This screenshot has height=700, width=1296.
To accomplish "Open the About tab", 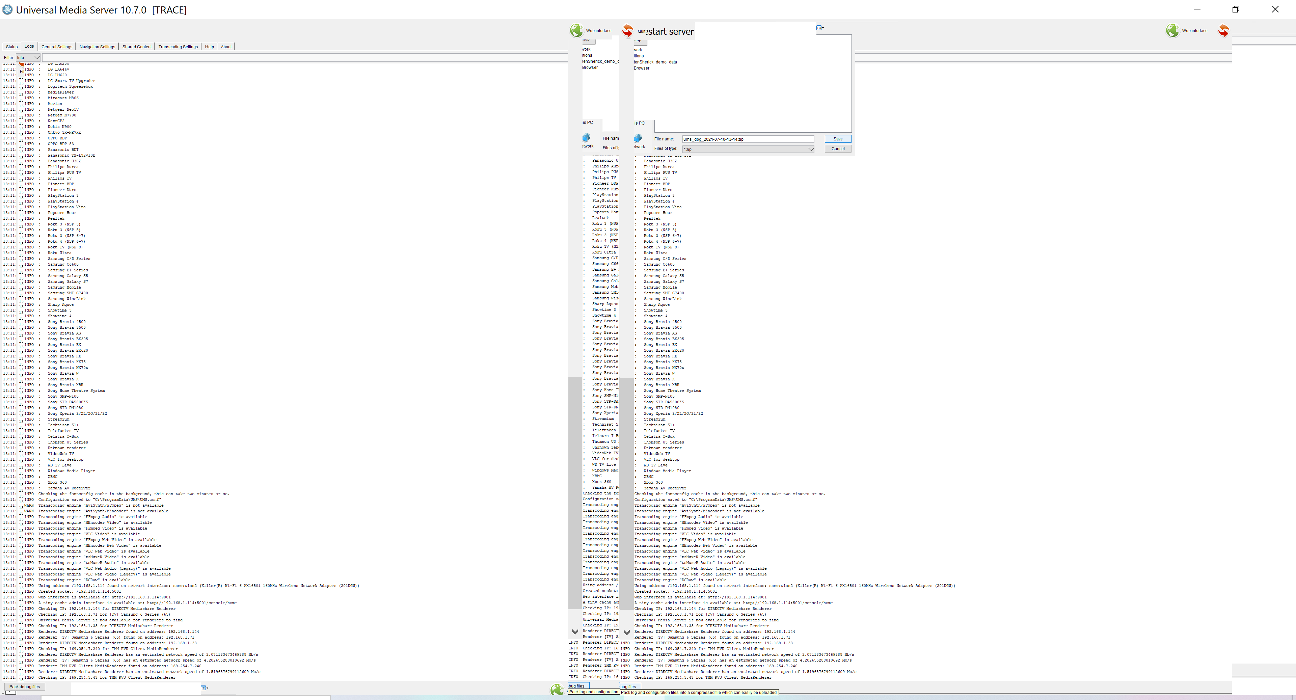I will tap(226, 47).
